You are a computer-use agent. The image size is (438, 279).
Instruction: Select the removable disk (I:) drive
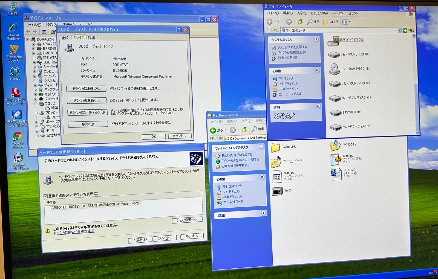tap(351, 127)
